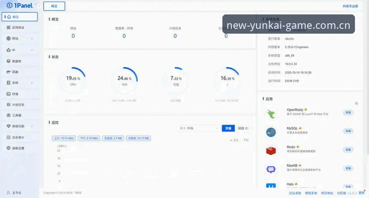Open the 应用 panel settings gear
The image size is (369, 198).
(x=356, y=103)
